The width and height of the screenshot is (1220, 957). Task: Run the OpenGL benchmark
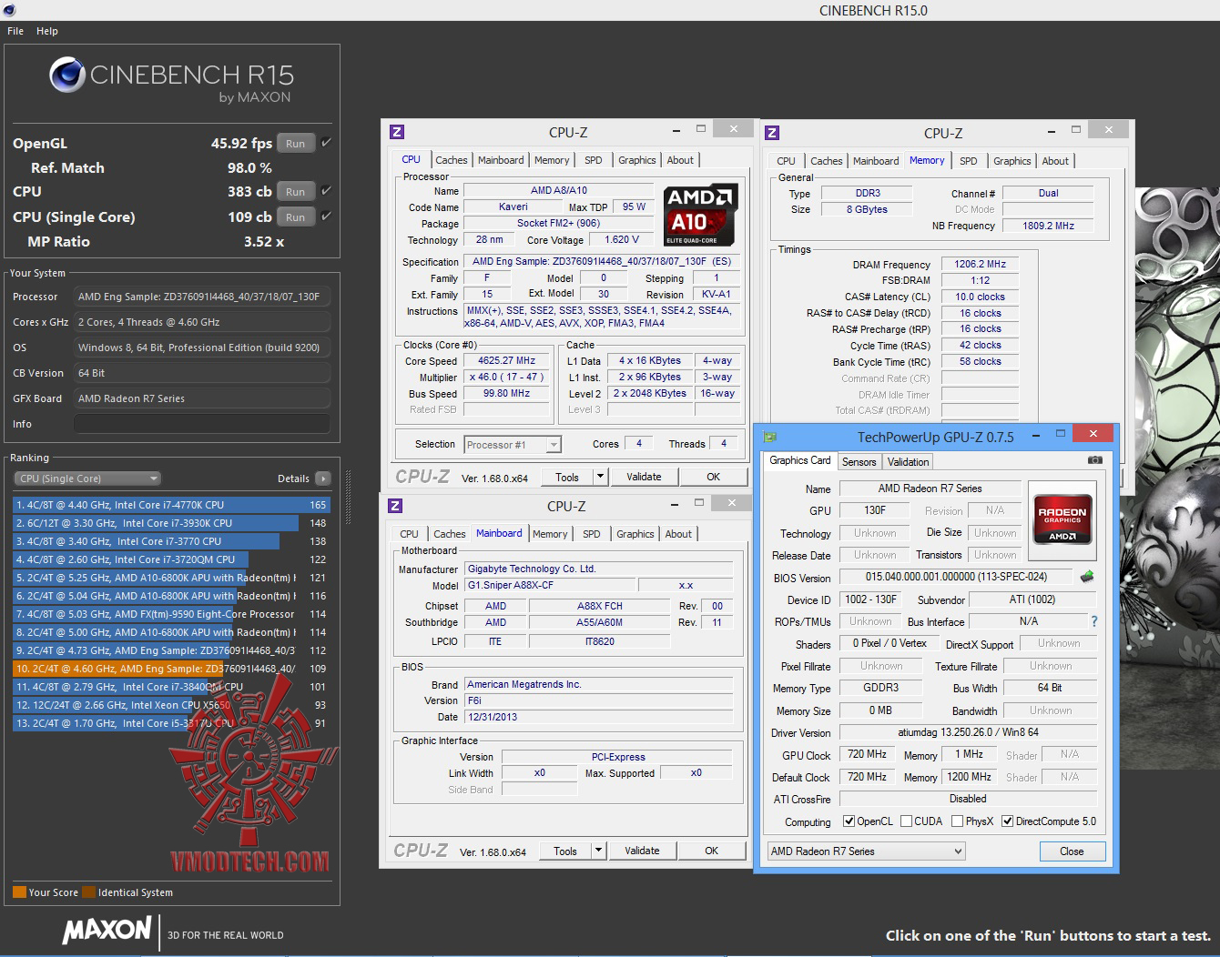click(x=296, y=143)
